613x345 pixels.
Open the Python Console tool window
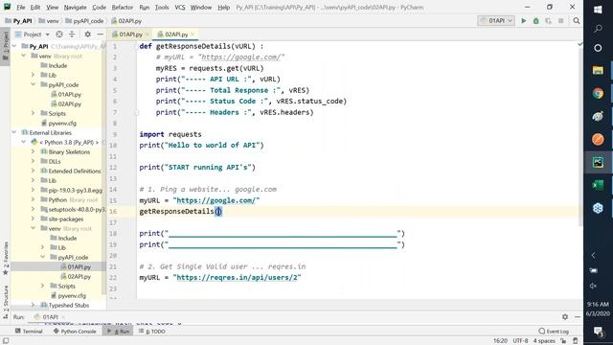75,332
